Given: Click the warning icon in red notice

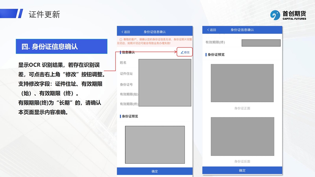Looking at the screenshot, I should pos(121,40).
